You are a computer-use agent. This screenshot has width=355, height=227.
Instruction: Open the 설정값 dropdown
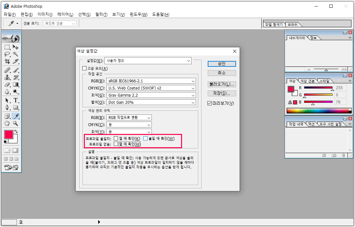[x=148, y=61]
